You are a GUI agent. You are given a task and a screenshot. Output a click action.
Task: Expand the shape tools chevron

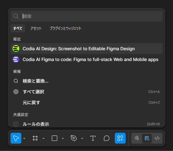(63, 138)
